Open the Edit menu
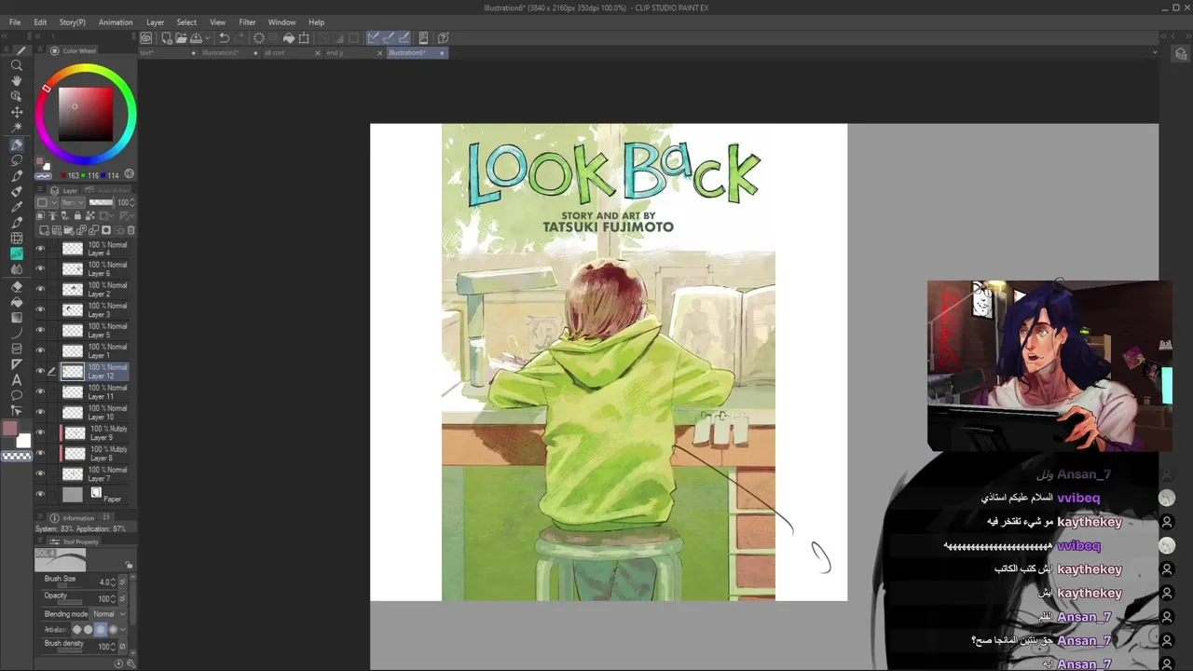Image resolution: width=1193 pixels, height=671 pixels. pyautogui.click(x=40, y=22)
